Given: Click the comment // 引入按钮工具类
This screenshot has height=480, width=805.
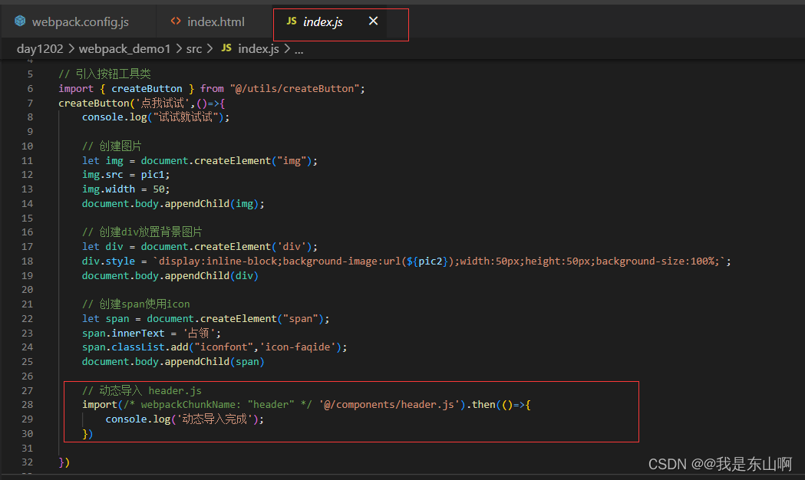Looking at the screenshot, I should (104, 74).
